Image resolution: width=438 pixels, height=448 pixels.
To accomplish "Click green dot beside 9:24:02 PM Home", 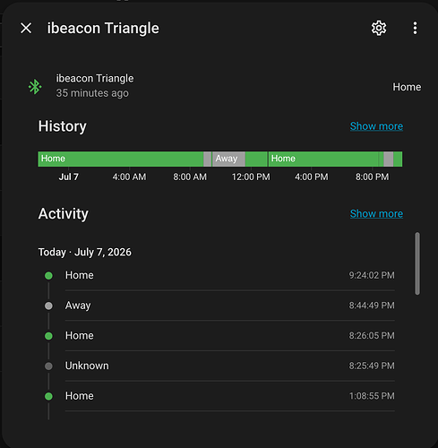I will (x=48, y=276).
